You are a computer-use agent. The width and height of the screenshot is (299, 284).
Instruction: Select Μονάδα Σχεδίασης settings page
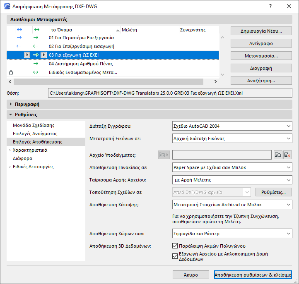(x=34, y=125)
